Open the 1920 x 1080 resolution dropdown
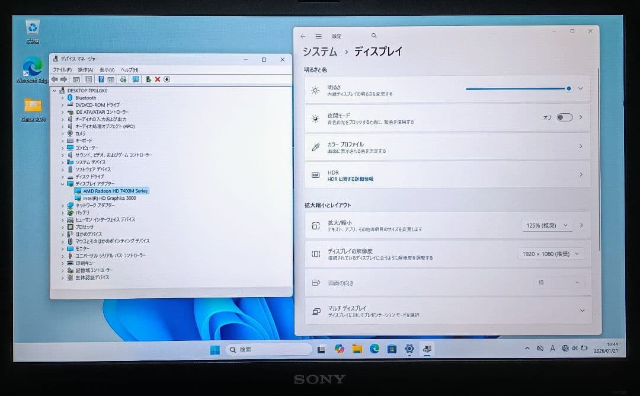 551,253
